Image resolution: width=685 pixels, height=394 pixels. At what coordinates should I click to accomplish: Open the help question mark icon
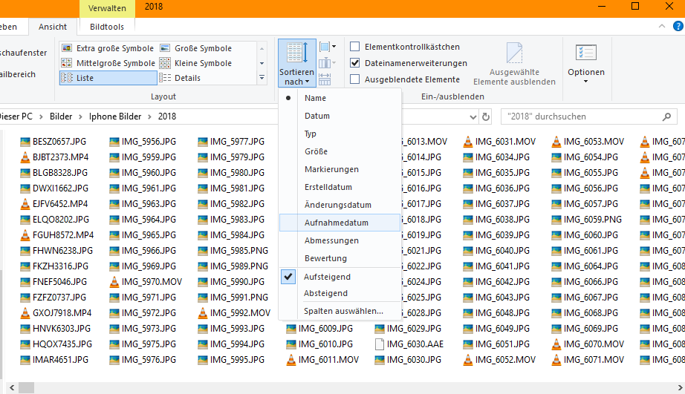click(678, 26)
